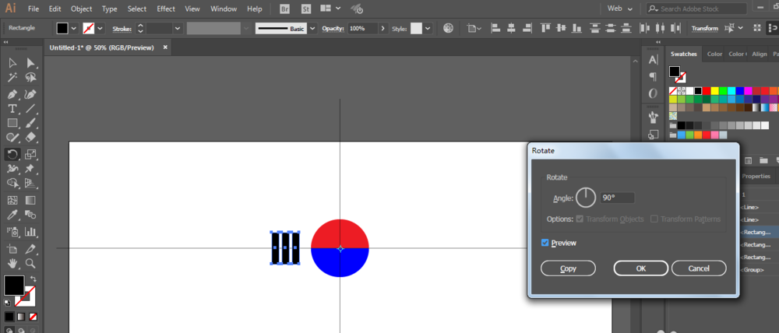Select the Hand tool
779x333 pixels.
tap(12, 263)
